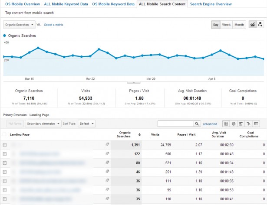Click the 7,110 Organic Searches total
Image resolution: width=267 pixels, height=205 pixels.
click(29, 98)
